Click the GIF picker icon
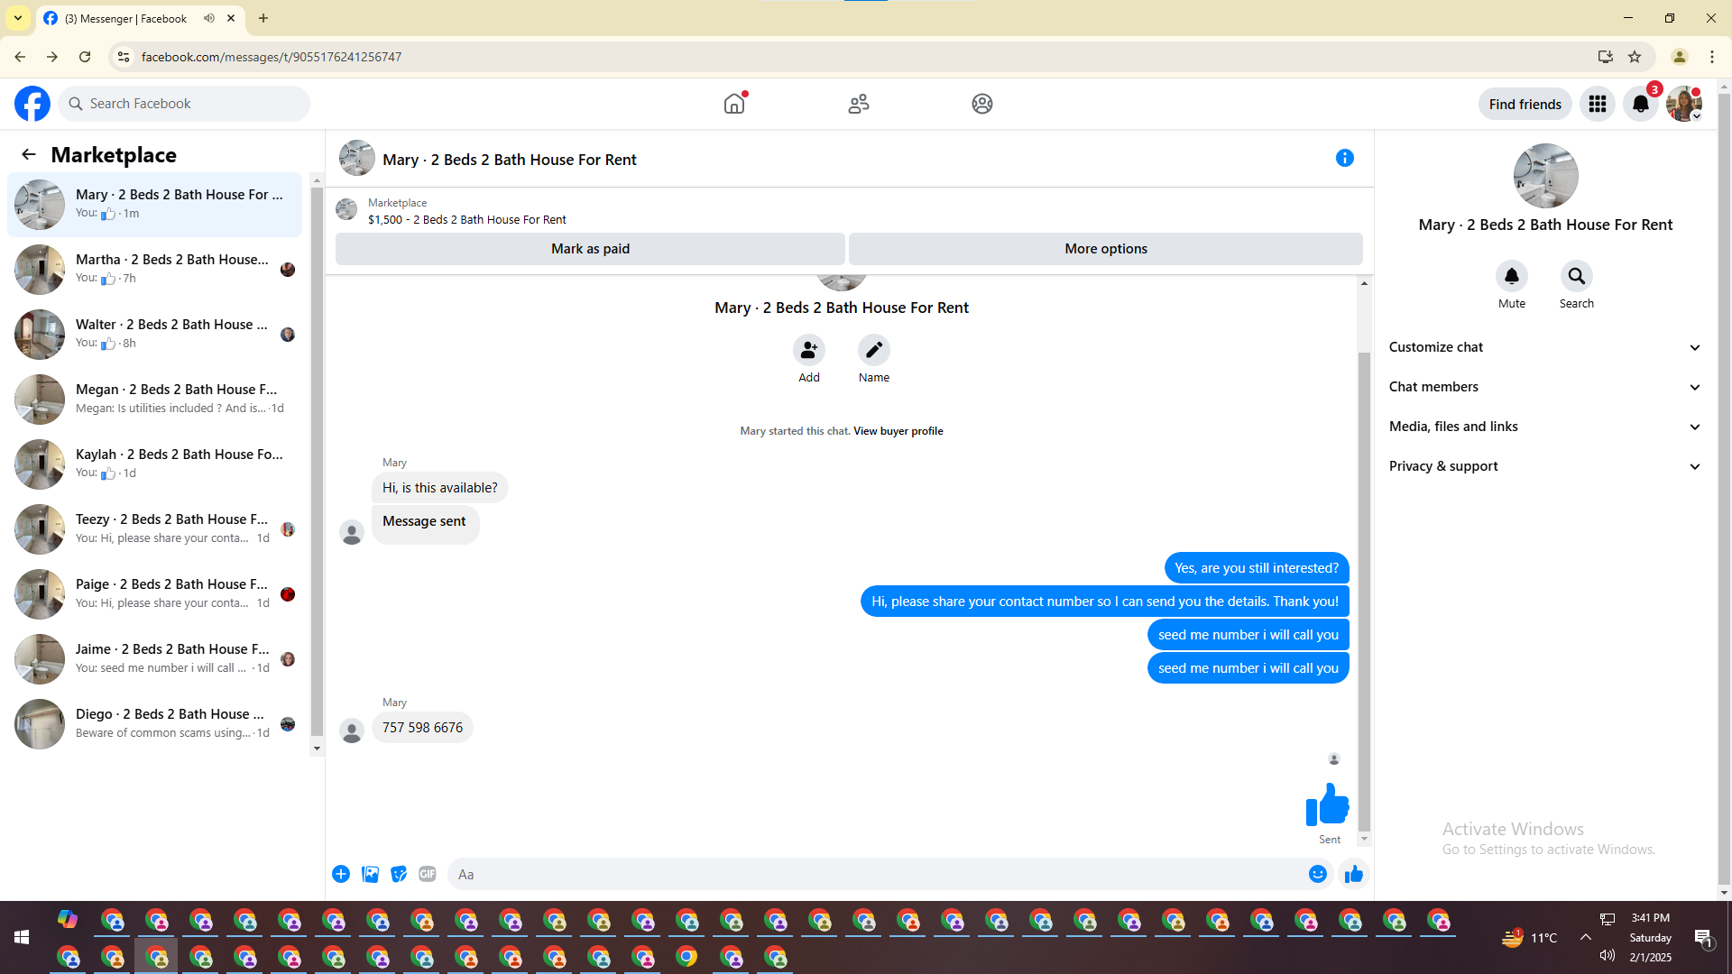Viewport: 1732px width, 974px height. pos(428,874)
